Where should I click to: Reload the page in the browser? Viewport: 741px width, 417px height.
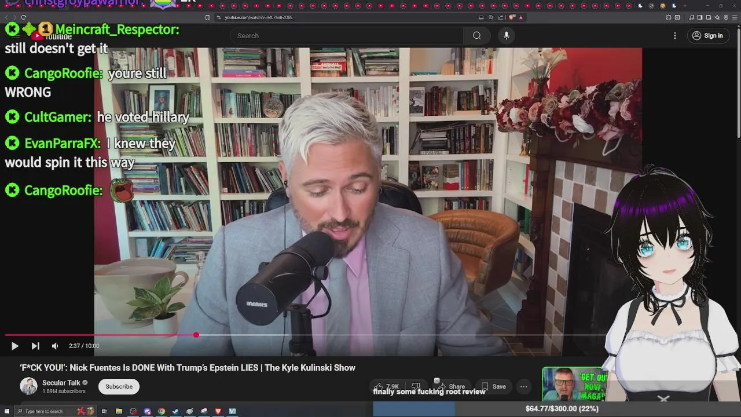coord(24,17)
